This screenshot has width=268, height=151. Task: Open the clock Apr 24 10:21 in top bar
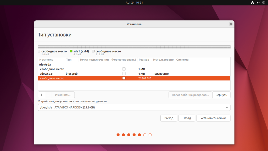pos(134,3)
